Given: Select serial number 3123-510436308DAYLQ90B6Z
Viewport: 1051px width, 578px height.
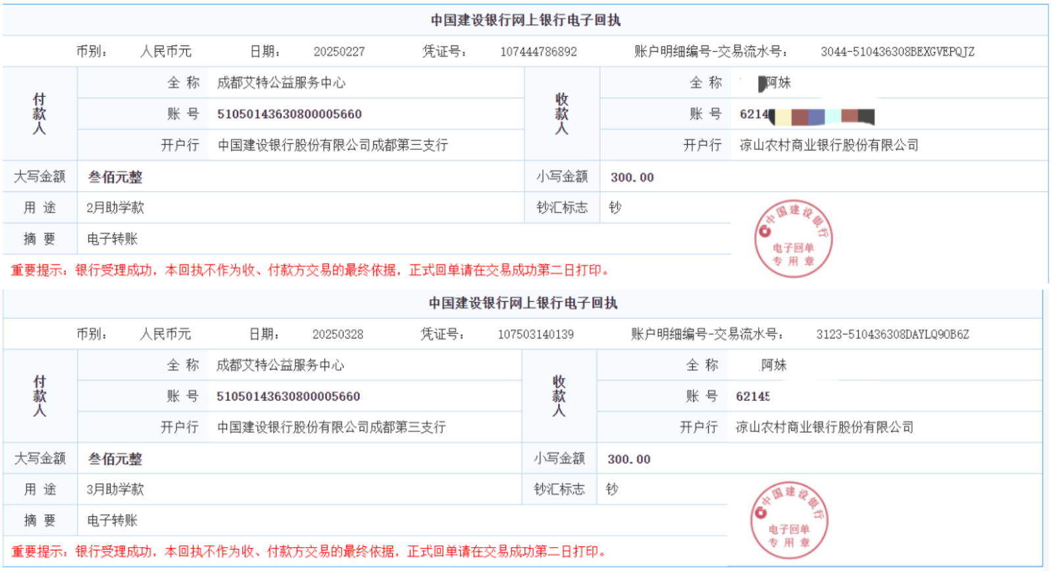Looking at the screenshot, I should tap(892, 335).
